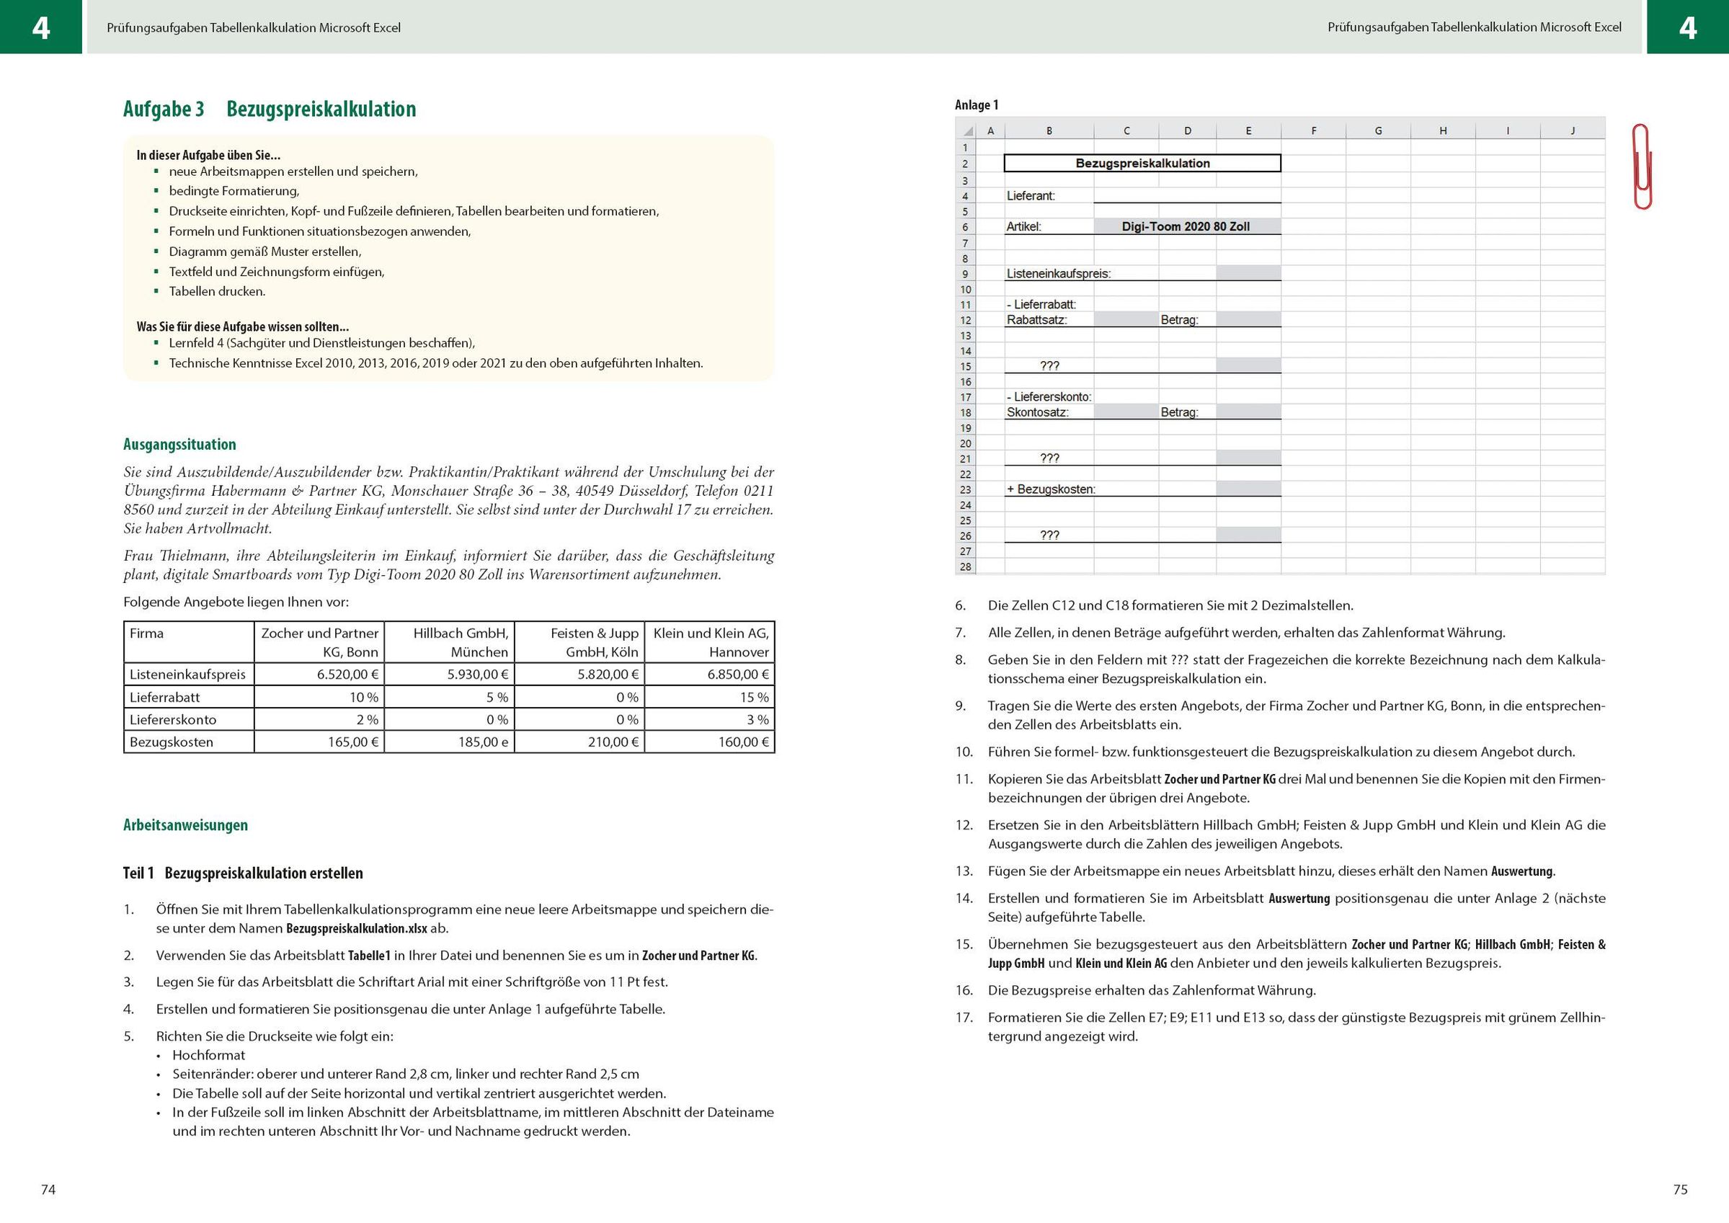Click the Ausgangssituation section heading
The width and height of the screenshot is (1729, 1223).
(x=179, y=445)
